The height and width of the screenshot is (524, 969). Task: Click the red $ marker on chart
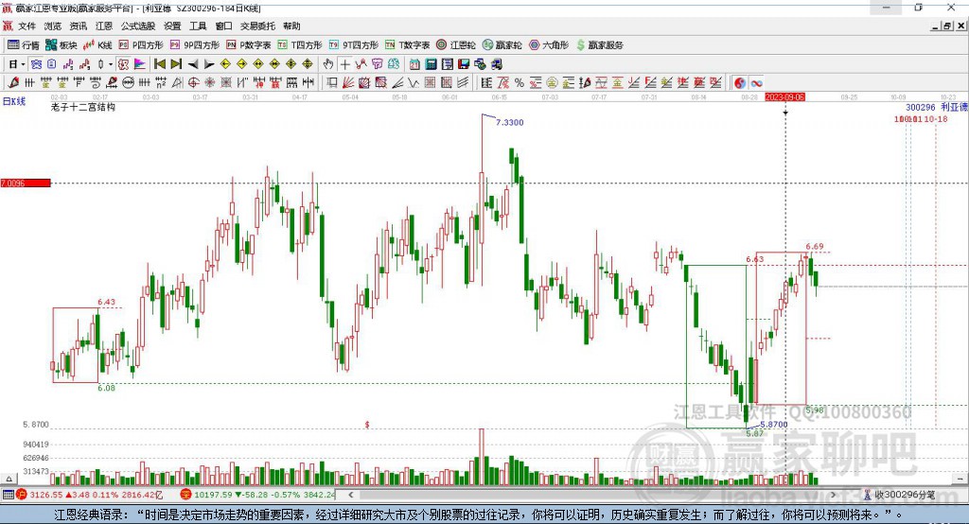367,425
